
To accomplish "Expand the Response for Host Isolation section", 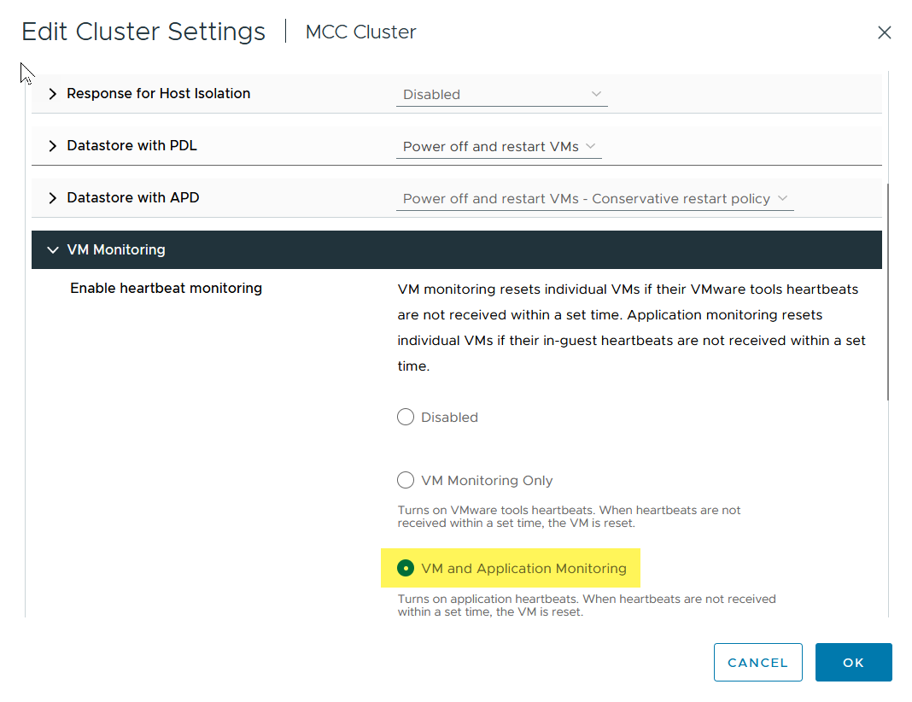I will tap(53, 94).
